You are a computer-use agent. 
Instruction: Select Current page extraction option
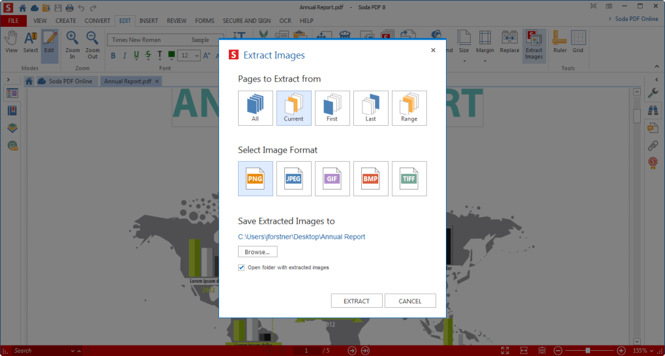(x=293, y=108)
